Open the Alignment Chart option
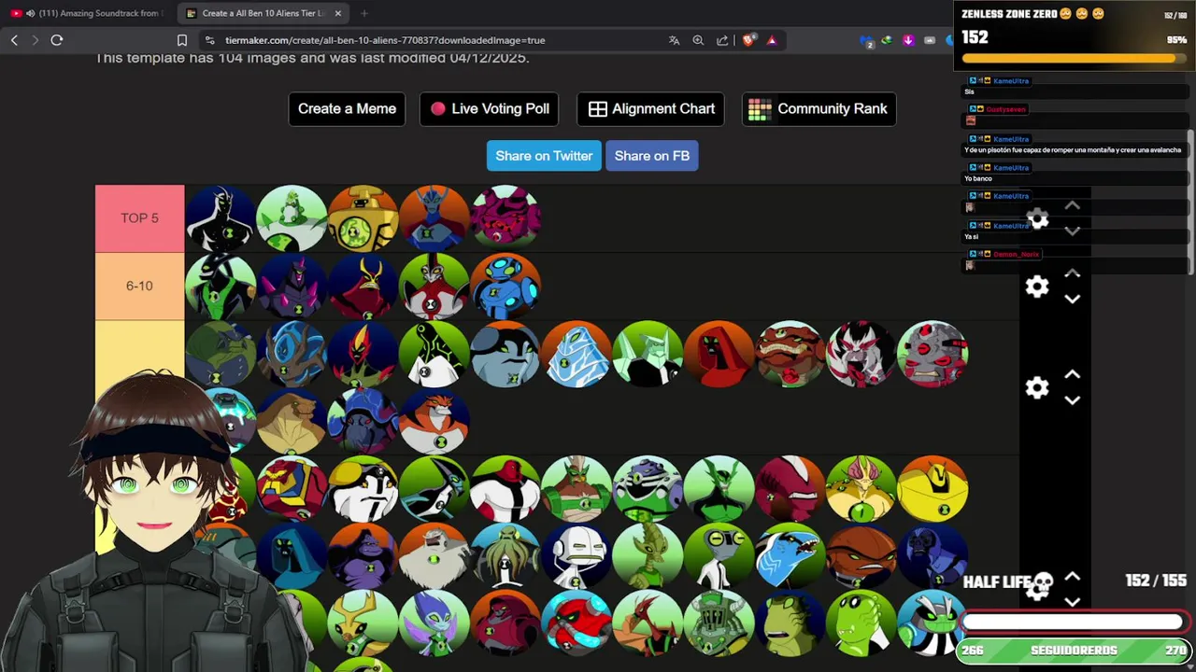Viewport: 1196px width, 672px height. (651, 108)
